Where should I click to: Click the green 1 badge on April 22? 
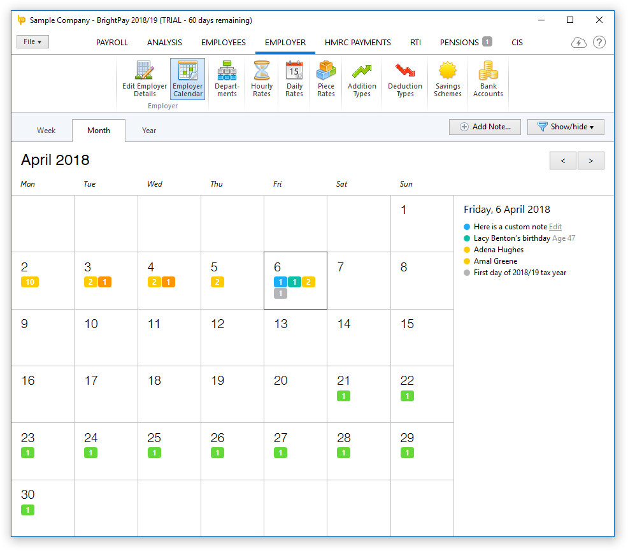[x=407, y=396]
